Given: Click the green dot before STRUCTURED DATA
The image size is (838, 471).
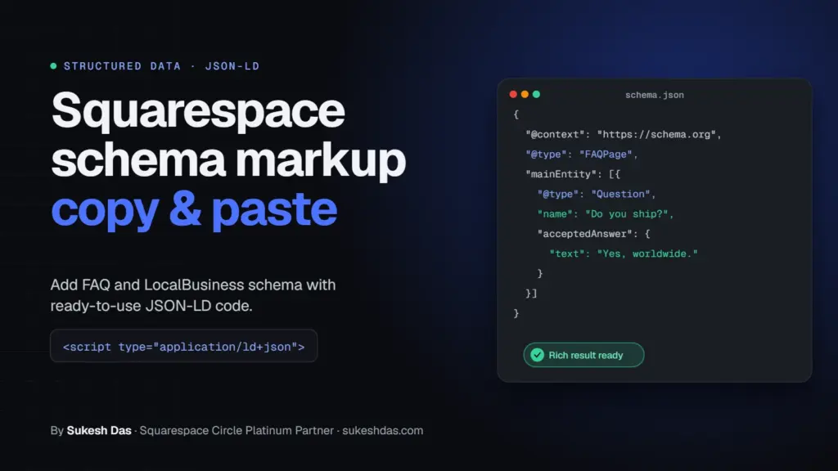Looking at the screenshot, I should click(53, 65).
